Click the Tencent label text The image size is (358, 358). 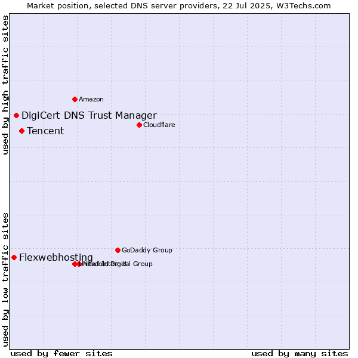(x=45, y=131)
